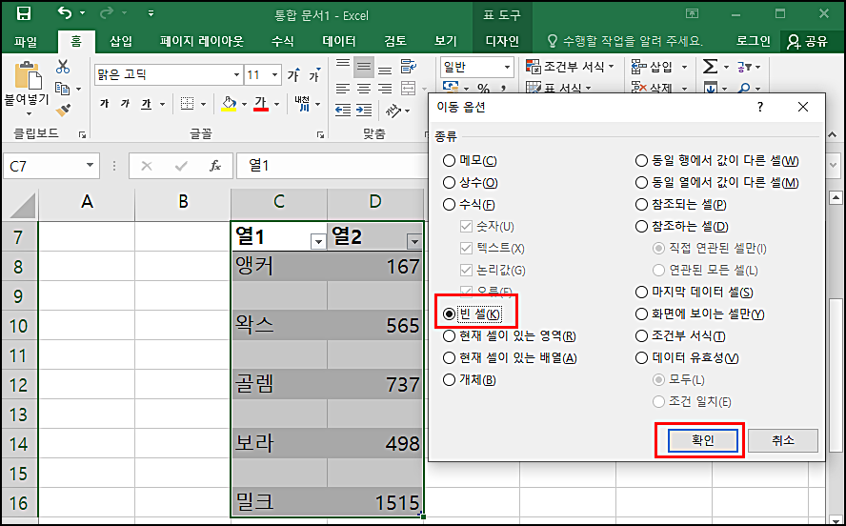Image resolution: width=846 pixels, height=526 pixels.
Task: Decrease font size with smaller 가 icon
Action: pos(314,75)
